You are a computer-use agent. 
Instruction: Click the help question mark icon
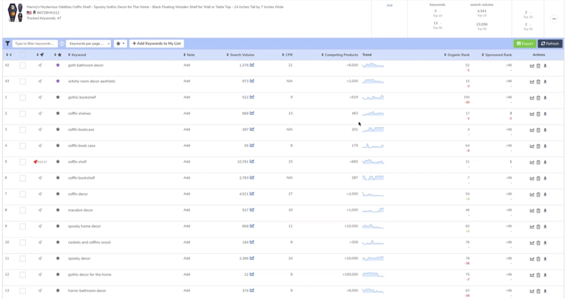click(62, 44)
